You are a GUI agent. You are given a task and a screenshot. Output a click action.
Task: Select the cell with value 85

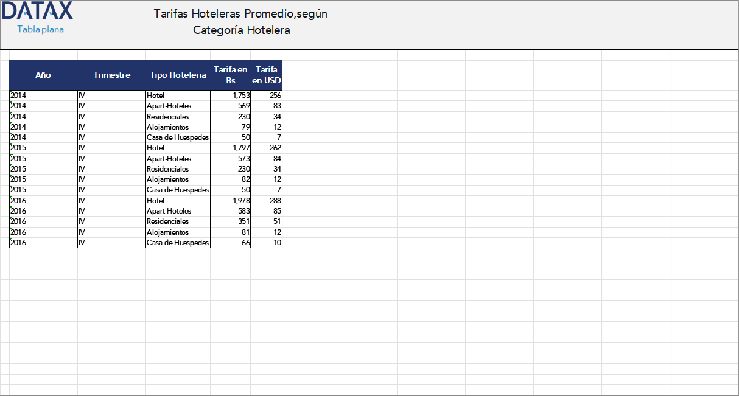coord(266,211)
